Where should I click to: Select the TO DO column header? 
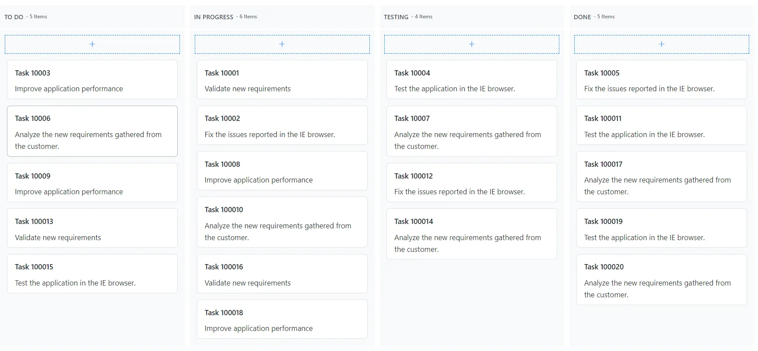tap(92, 17)
